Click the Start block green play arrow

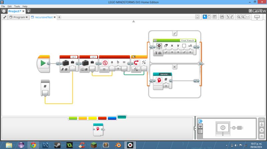tap(43, 63)
